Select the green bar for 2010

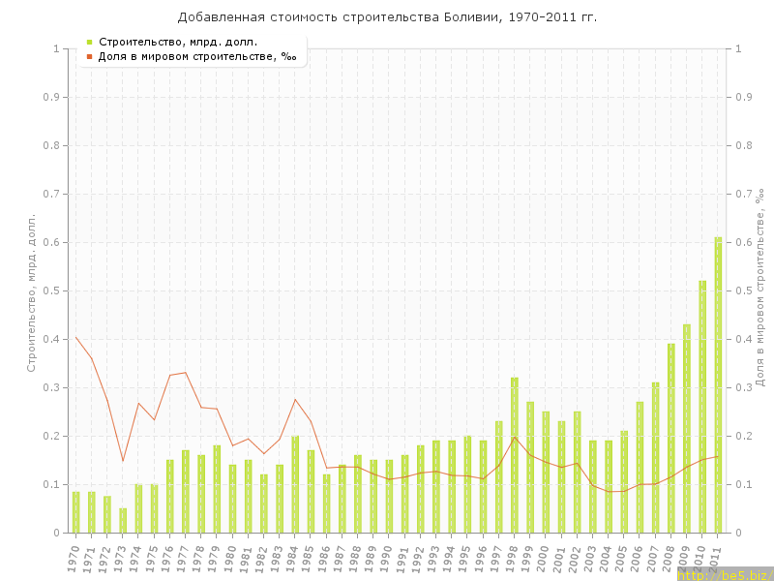[x=702, y=407]
